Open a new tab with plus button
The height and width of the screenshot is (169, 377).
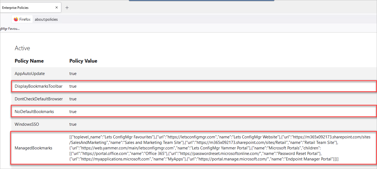(x=67, y=8)
